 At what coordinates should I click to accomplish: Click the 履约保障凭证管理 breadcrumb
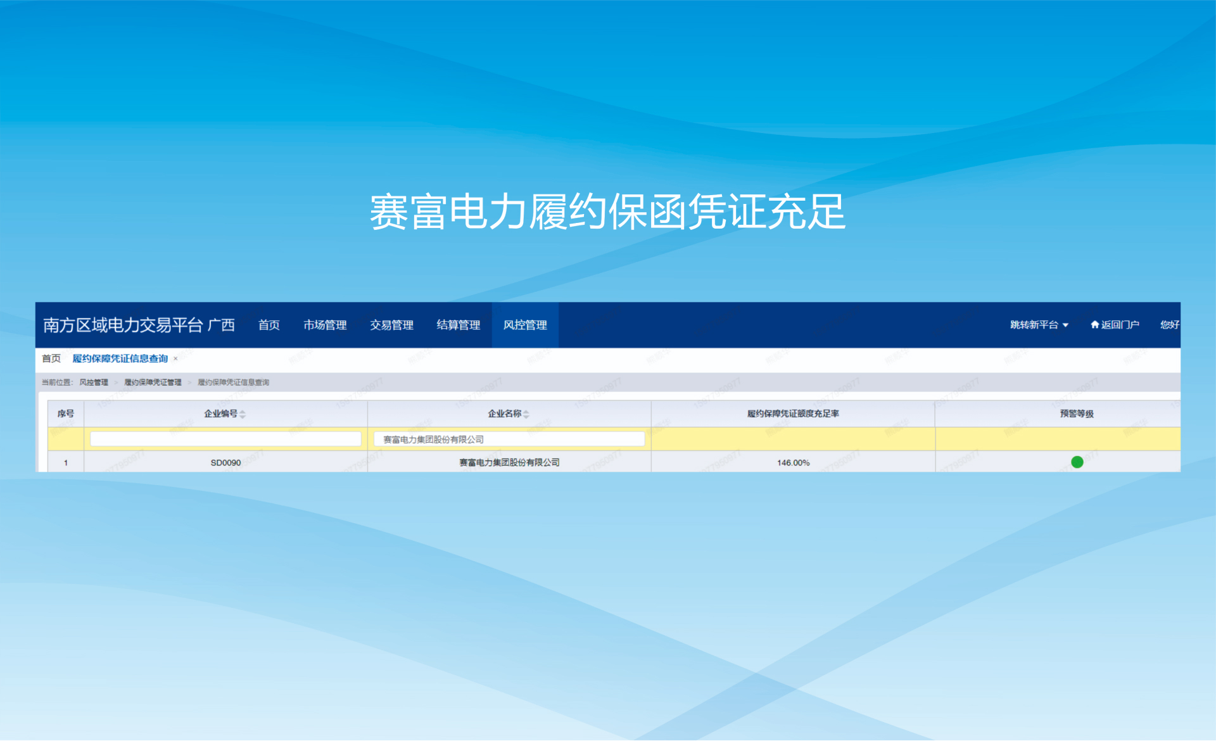[153, 382]
